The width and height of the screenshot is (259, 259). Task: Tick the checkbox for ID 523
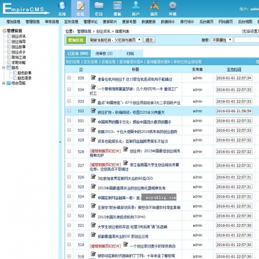(69, 205)
